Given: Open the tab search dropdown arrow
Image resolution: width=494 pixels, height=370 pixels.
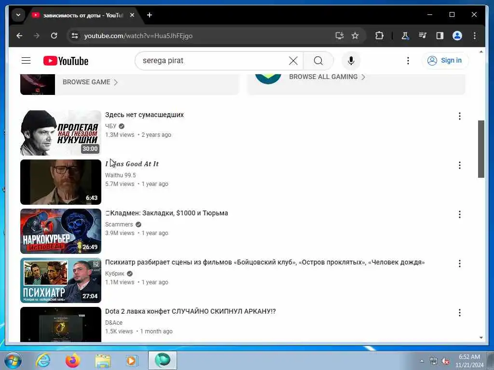Looking at the screenshot, I should point(18,15).
